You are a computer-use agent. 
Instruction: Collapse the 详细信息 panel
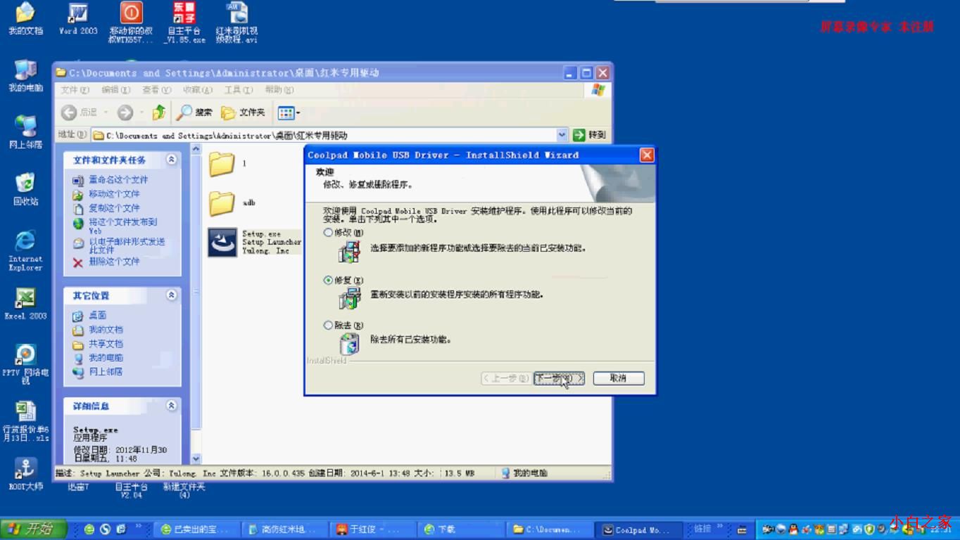click(171, 406)
